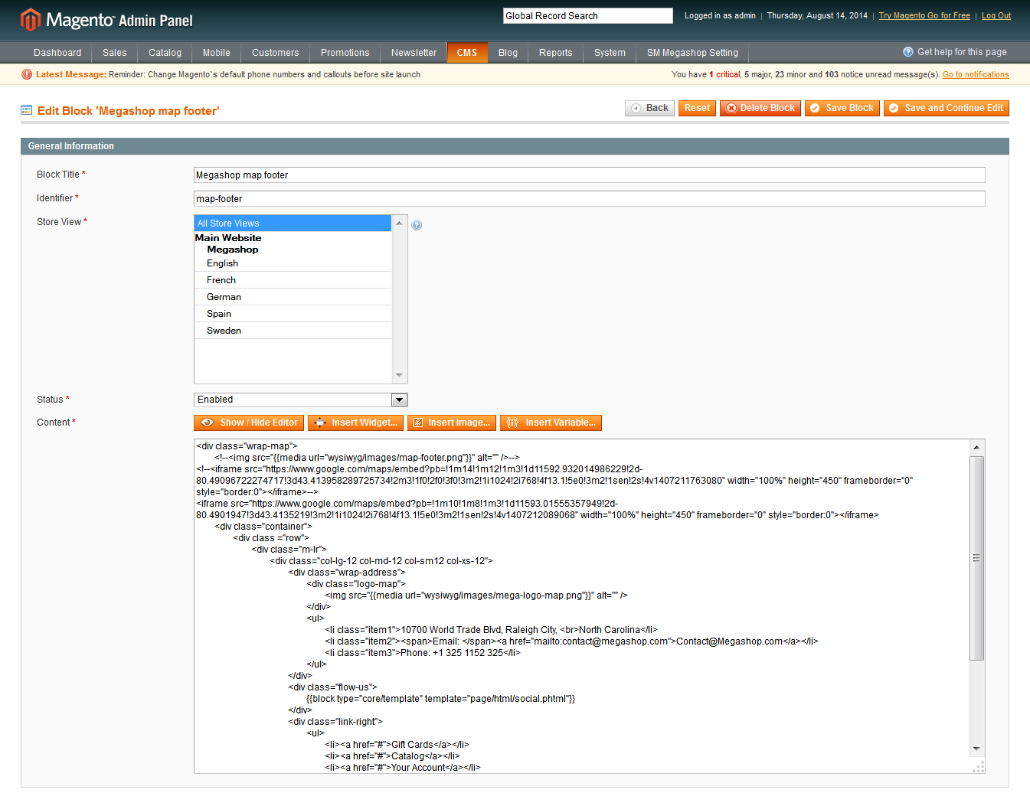Select the Spain store view
Image resolution: width=1030 pixels, height=793 pixels.
click(x=293, y=314)
